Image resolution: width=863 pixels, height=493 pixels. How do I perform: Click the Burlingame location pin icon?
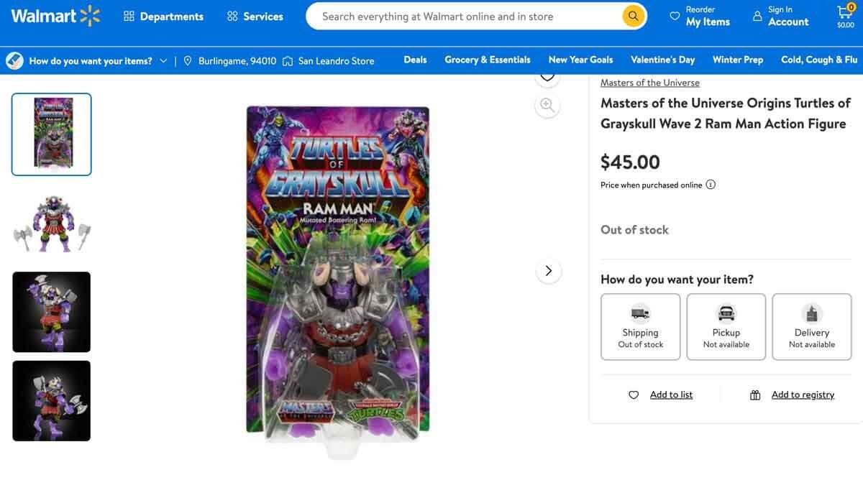[187, 61]
